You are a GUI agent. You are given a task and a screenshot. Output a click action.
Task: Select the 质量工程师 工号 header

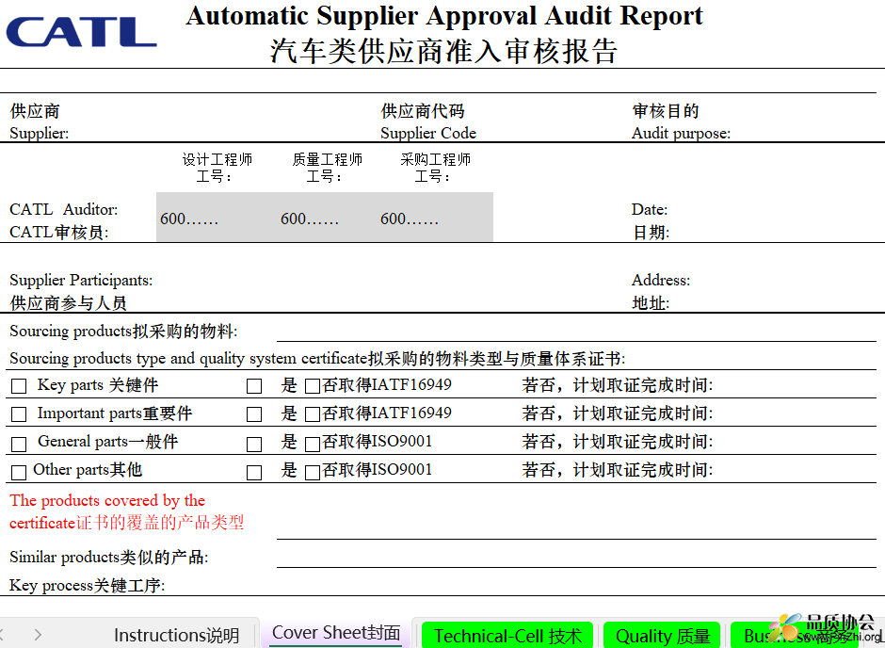pyautogui.click(x=327, y=168)
